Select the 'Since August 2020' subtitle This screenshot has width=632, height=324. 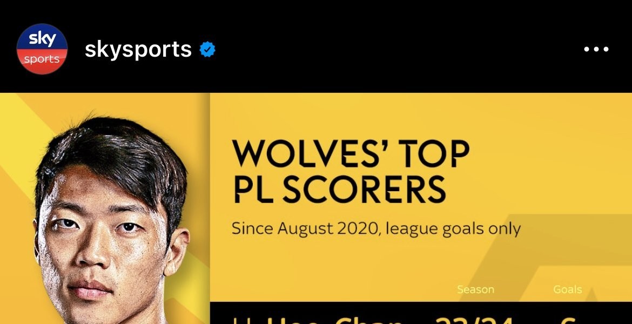coord(306,229)
